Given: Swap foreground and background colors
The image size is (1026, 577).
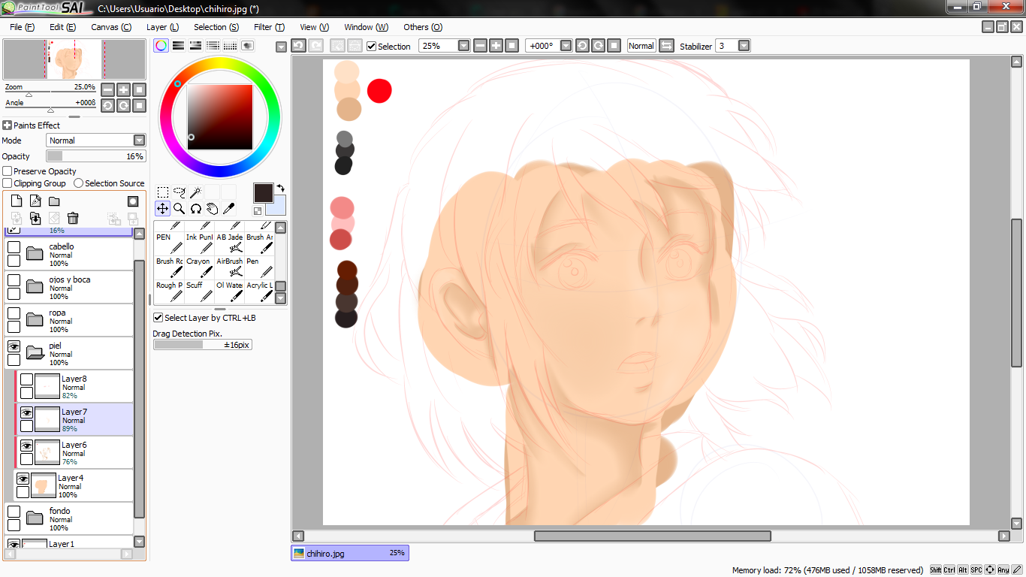Looking at the screenshot, I should point(280,189).
